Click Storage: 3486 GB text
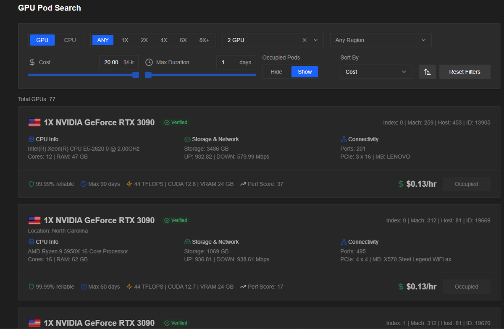504x329 pixels. pyautogui.click(x=206, y=149)
